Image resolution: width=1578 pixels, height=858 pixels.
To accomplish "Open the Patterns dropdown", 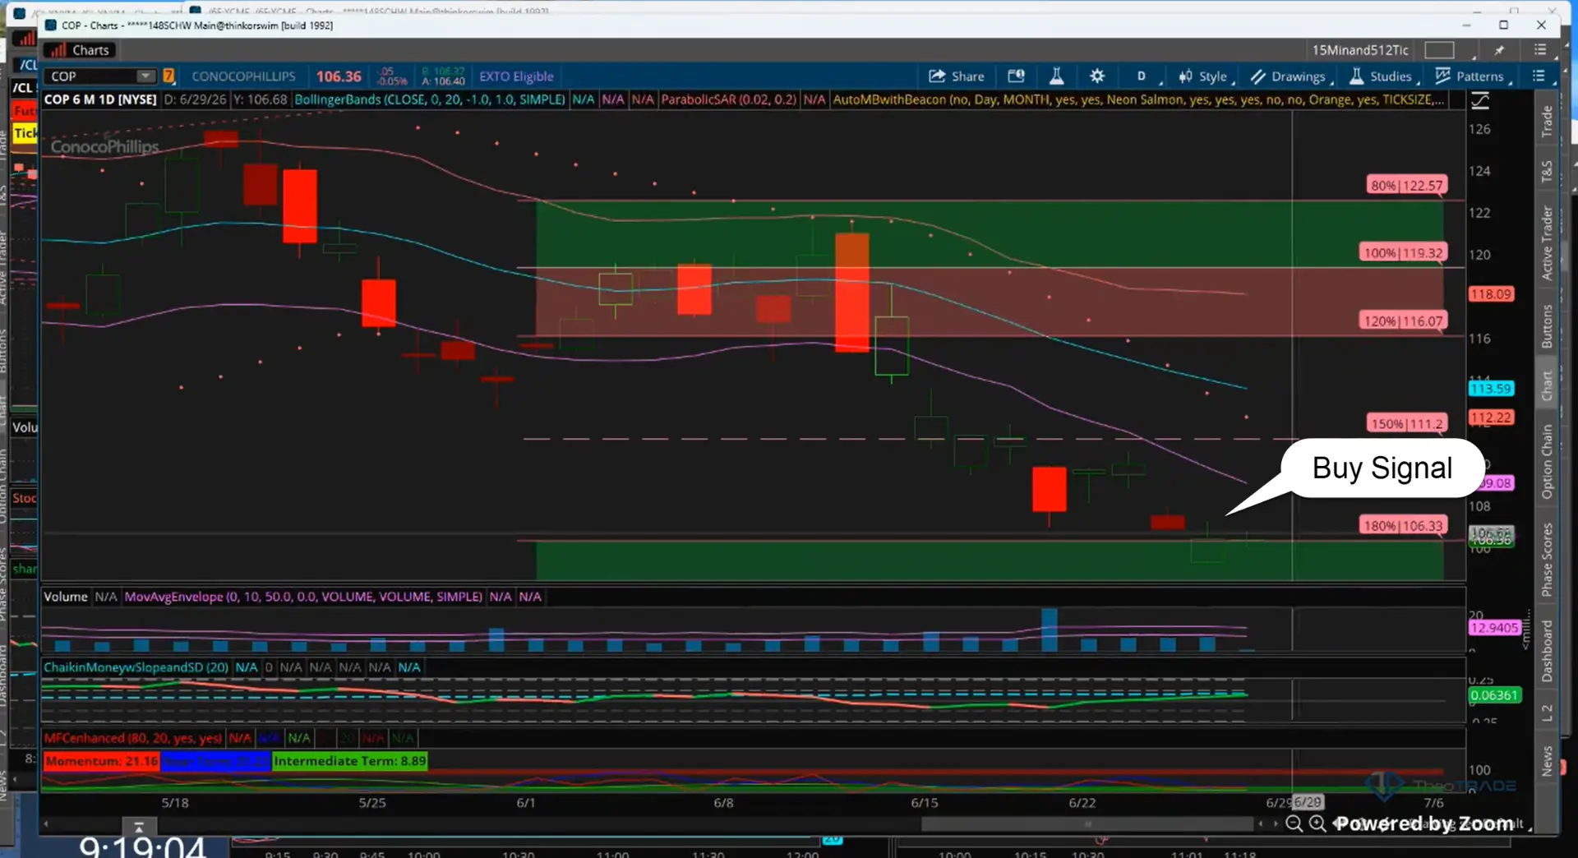I will click(1473, 76).
